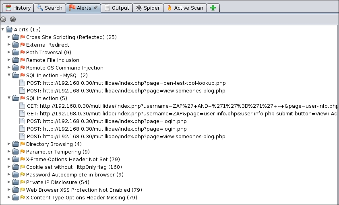Click yellow flag of Cookie without HttpOnly
This screenshot has width=339, height=205.
point(23,167)
